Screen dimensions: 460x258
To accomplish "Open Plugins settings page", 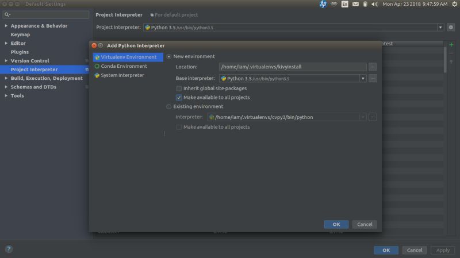I will [20, 52].
